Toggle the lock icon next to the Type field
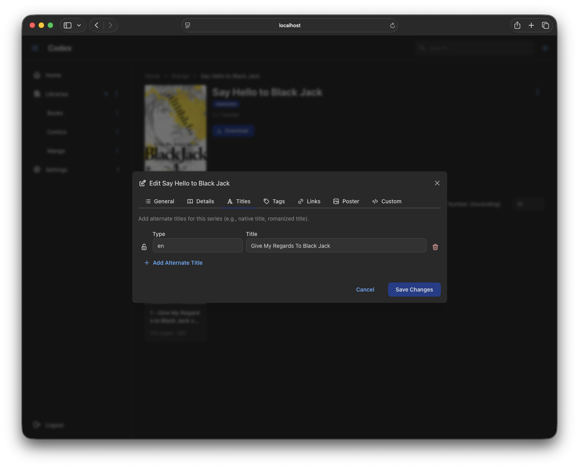 click(144, 247)
